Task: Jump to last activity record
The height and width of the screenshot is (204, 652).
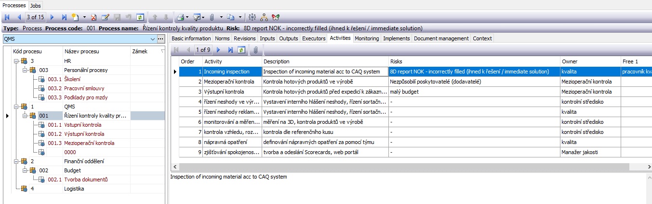Action: tap(230, 49)
